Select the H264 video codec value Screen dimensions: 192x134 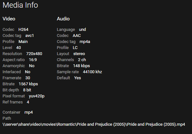(24, 30)
